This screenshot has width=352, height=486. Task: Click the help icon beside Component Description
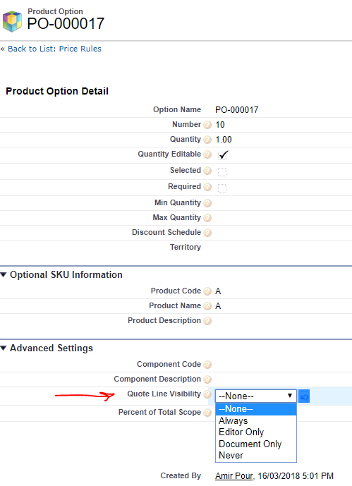[x=207, y=379]
